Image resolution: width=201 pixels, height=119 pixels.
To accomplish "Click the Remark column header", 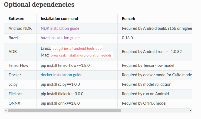I will pos(128,19).
